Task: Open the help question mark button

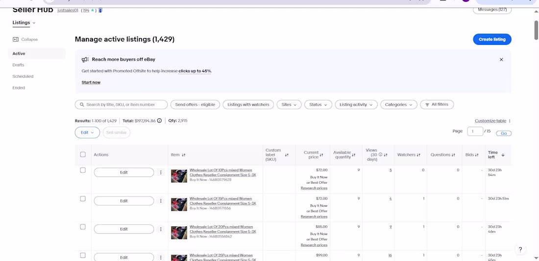Action: point(520,249)
